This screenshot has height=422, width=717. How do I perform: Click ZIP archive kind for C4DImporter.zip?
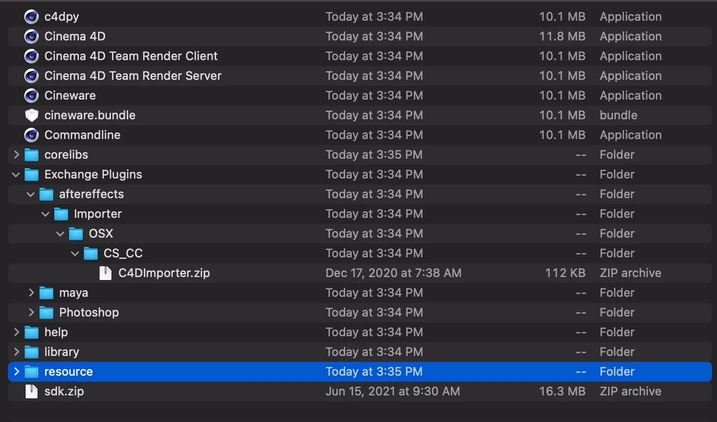click(x=631, y=273)
